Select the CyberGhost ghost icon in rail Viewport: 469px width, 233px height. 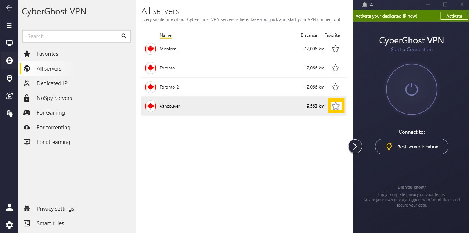(x=9, y=61)
